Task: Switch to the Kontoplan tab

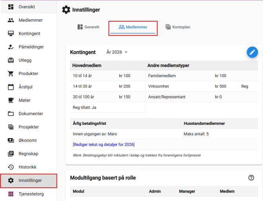Action: pos(178,27)
